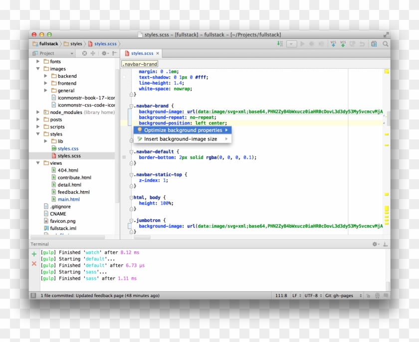Open main.html in the project tree

[68, 199]
